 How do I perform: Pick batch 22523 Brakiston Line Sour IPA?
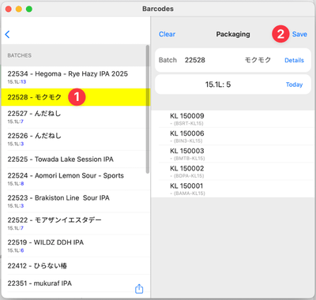[76, 201]
